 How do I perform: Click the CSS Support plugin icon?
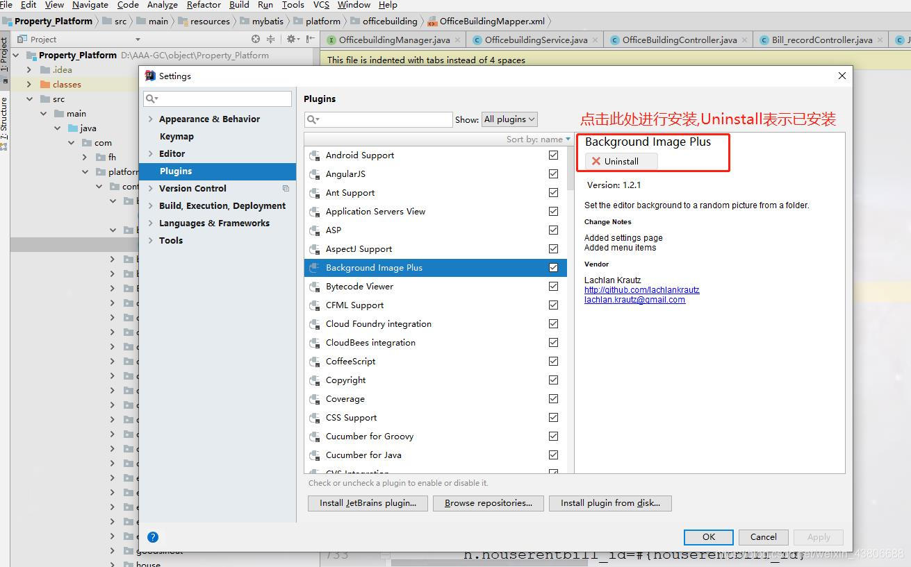point(315,418)
